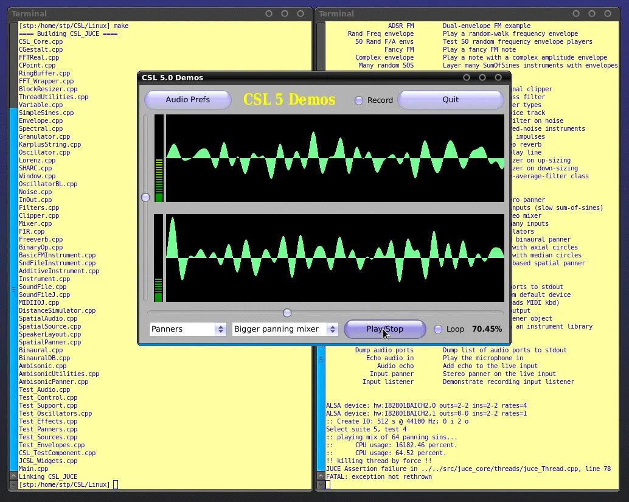Image resolution: width=629 pixels, height=502 pixels.
Task: Click the upper waveform oscilloscope display
Action: click(335, 158)
